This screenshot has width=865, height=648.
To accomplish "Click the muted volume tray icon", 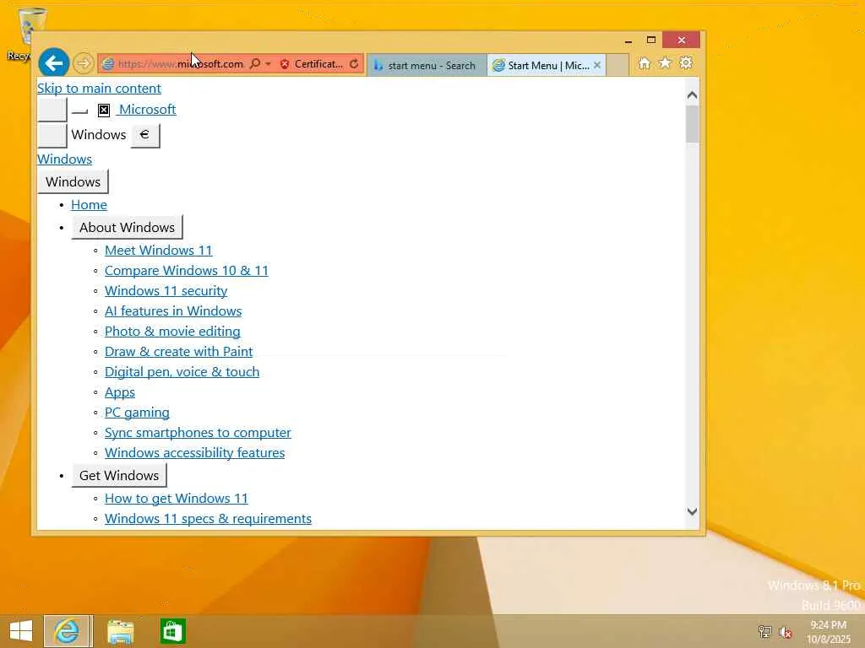I will [x=786, y=632].
